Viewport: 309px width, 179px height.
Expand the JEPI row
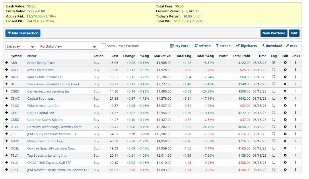tap(7, 134)
